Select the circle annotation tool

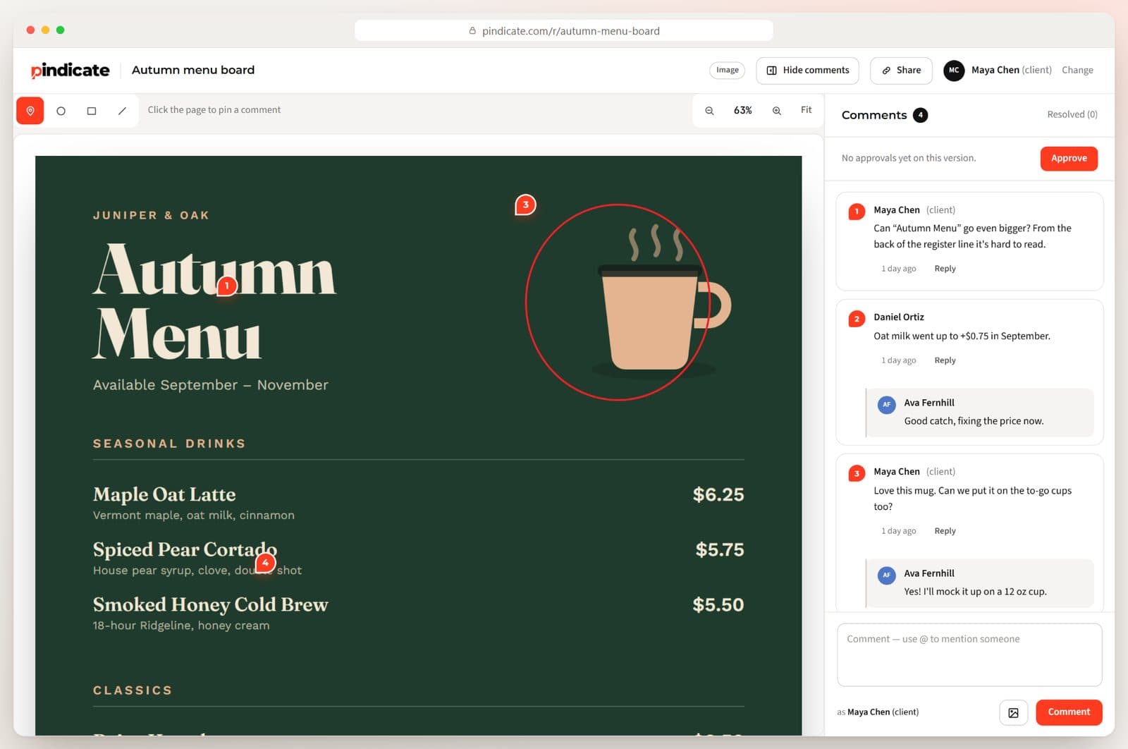click(x=61, y=111)
